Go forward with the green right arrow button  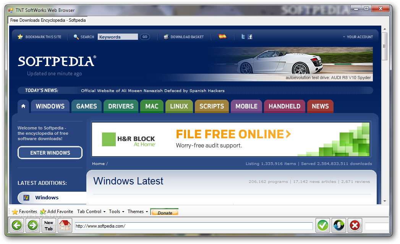coord(32,225)
